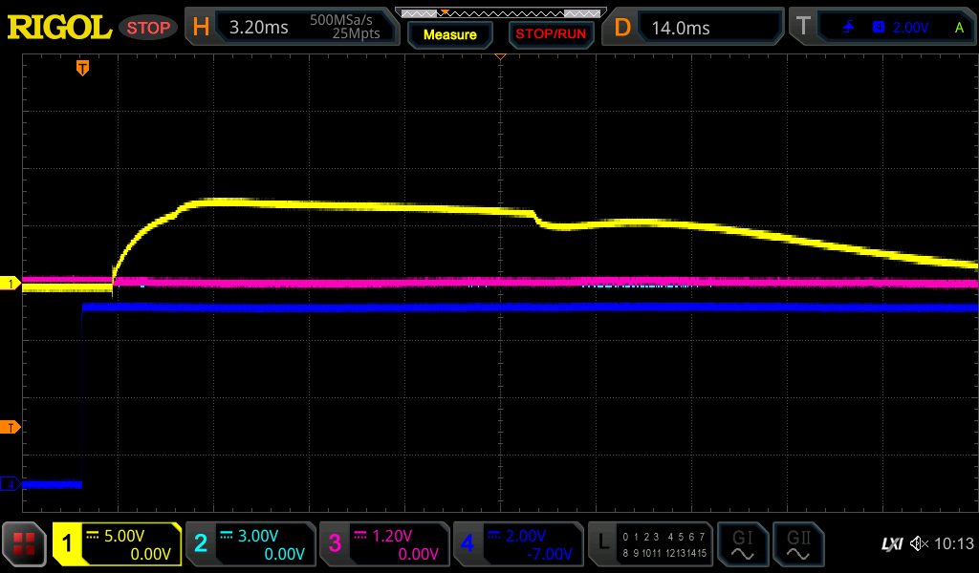Open the GI waveform generator
This screenshot has height=573, width=979.
[x=742, y=544]
